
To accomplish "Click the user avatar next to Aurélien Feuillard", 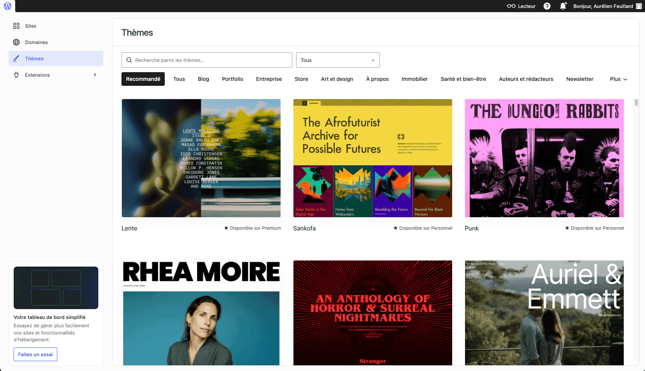I will (x=639, y=6).
